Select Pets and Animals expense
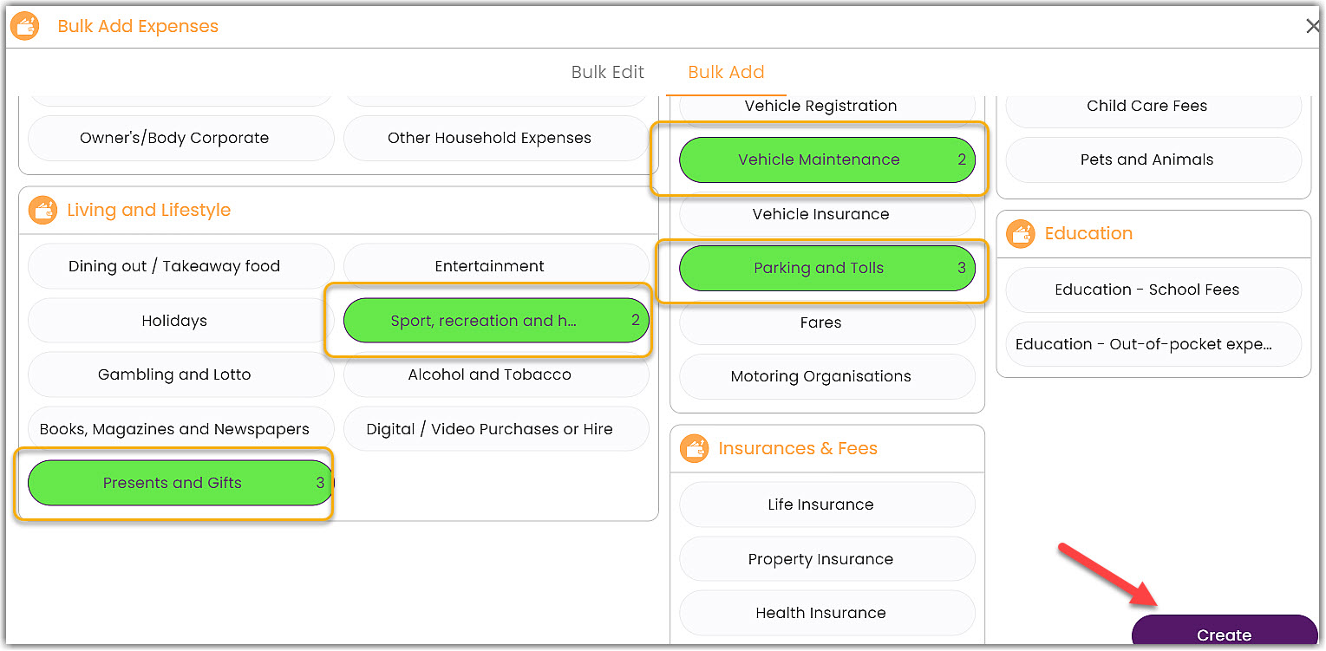Viewport: 1326px width, 651px height. pyautogui.click(x=1146, y=159)
